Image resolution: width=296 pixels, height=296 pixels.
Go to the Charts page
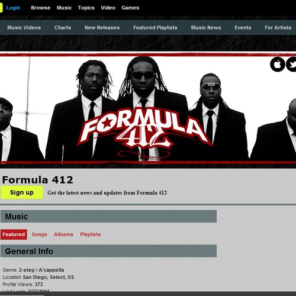point(63,27)
